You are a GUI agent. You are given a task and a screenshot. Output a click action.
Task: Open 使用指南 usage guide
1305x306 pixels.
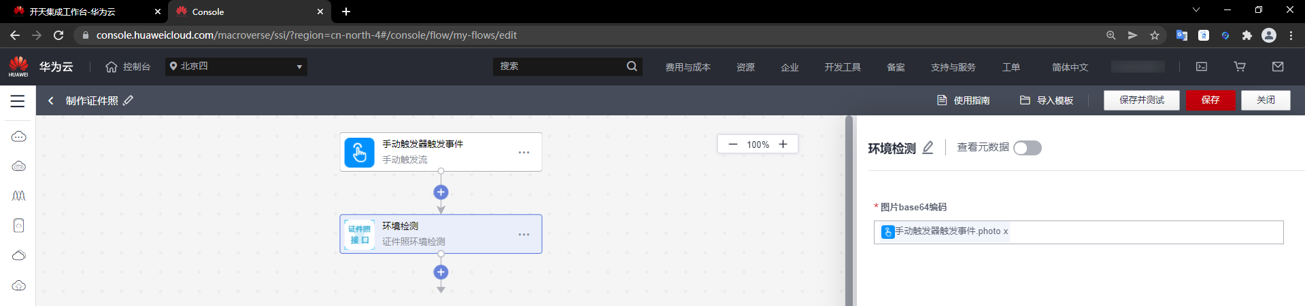[x=963, y=100]
